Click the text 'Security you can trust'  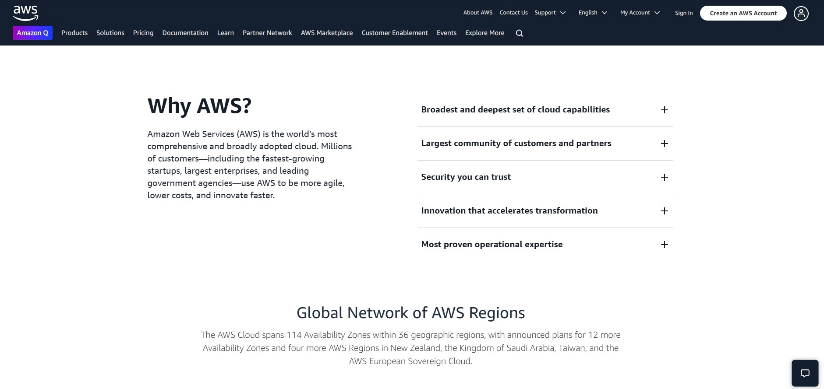pos(466,177)
